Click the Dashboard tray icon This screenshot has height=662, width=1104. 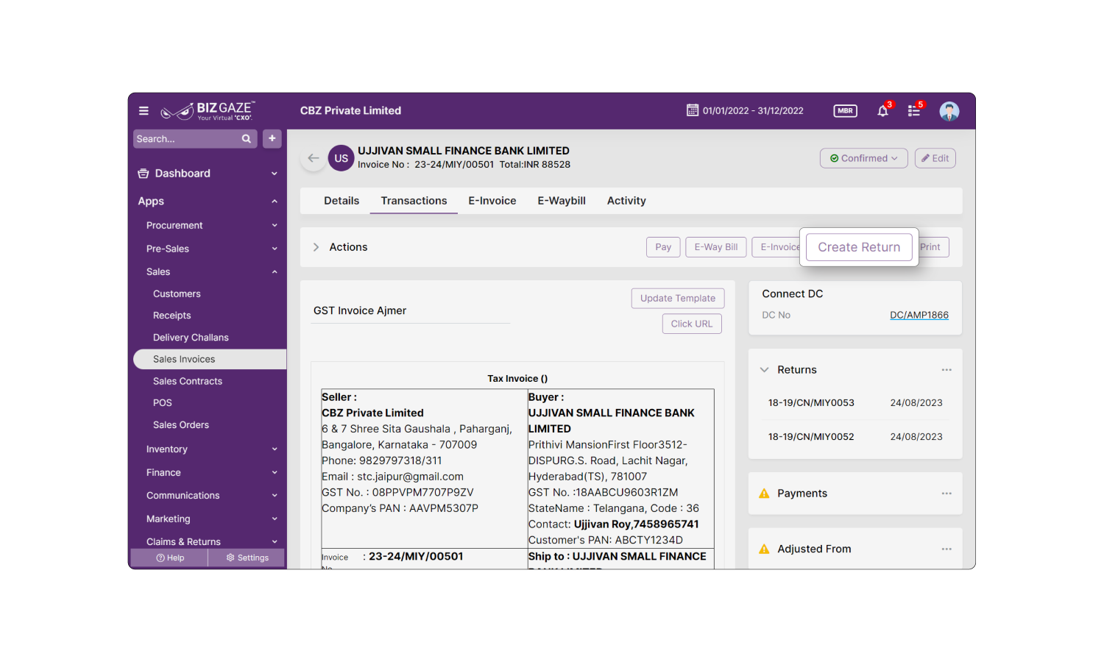[144, 174]
